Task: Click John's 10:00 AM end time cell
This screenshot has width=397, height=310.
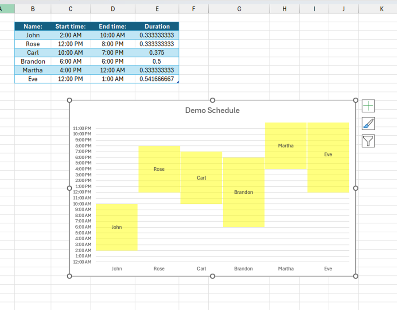Action: click(x=113, y=35)
